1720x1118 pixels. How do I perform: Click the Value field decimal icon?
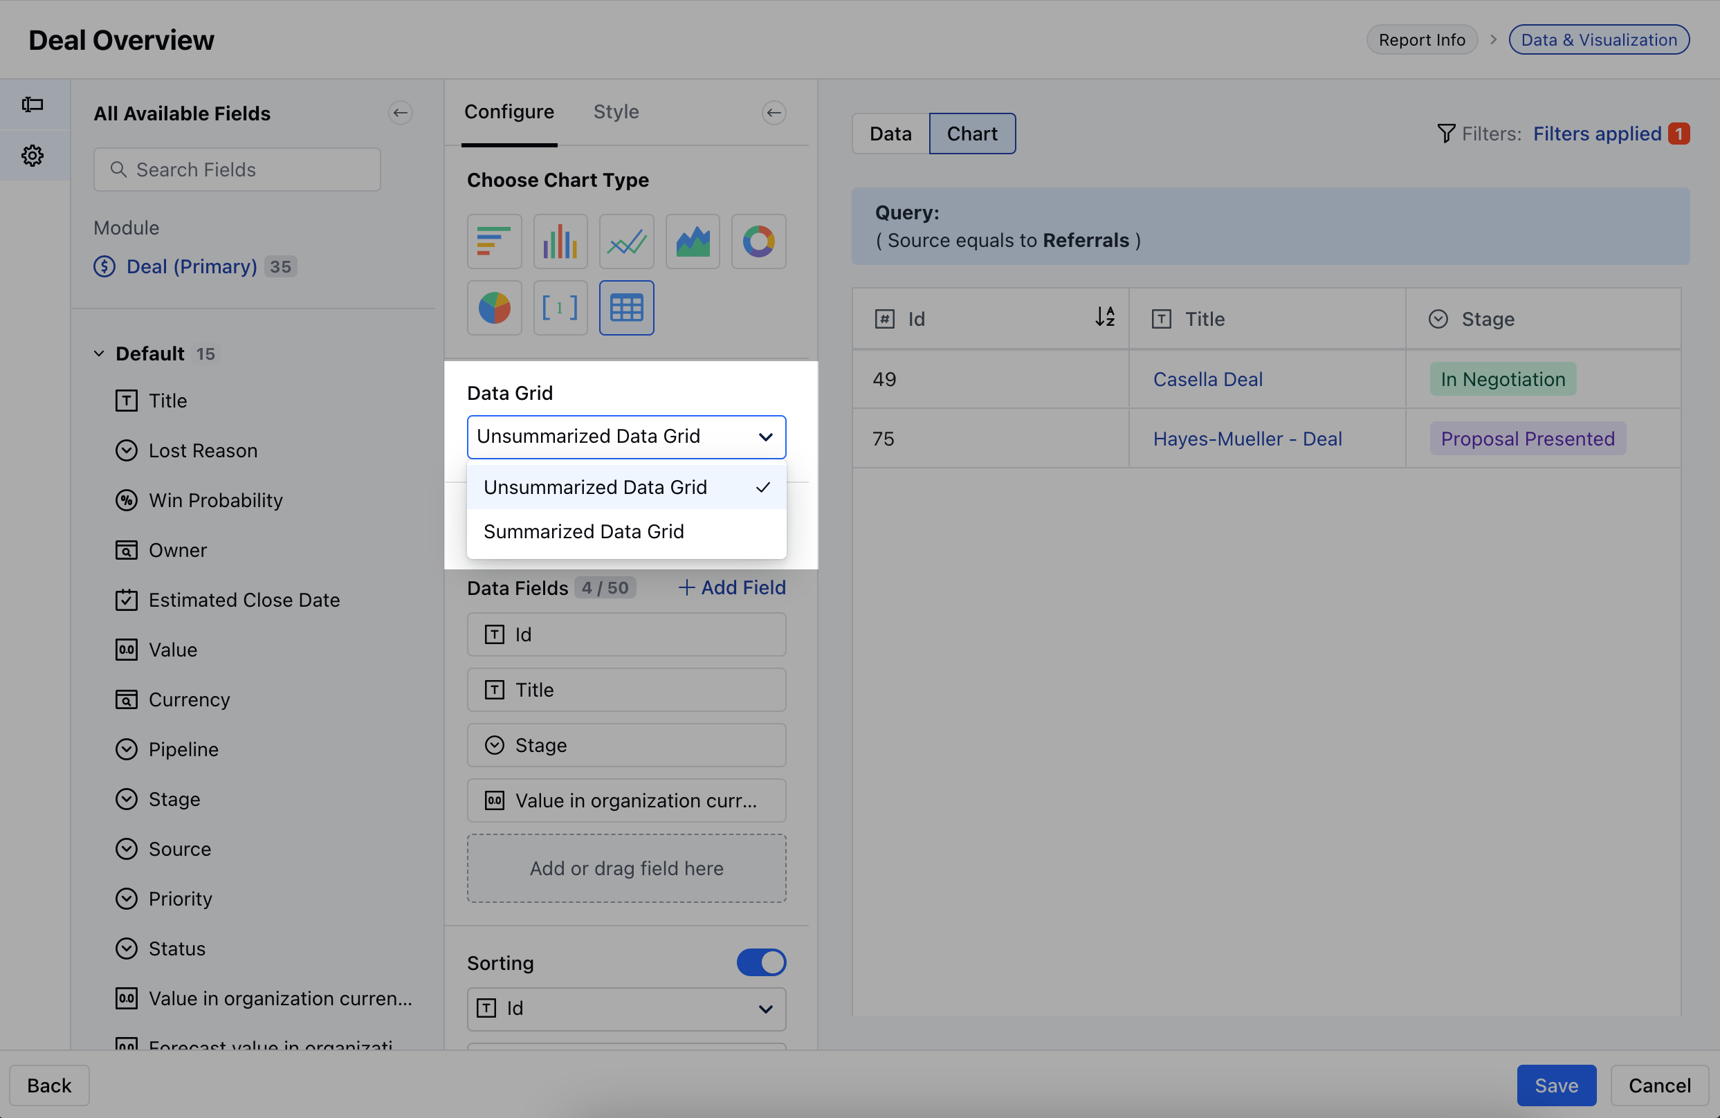[x=127, y=650]
